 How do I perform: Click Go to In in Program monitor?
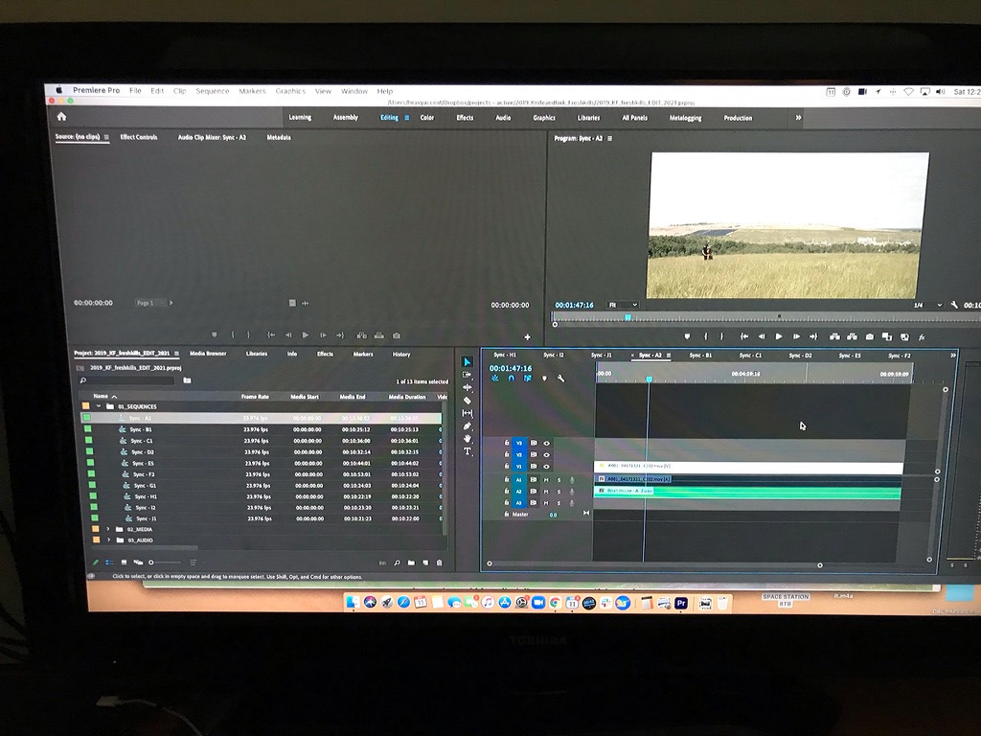coord(743,336)
